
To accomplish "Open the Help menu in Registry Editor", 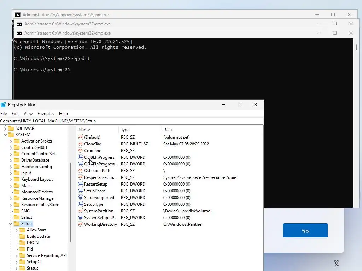I will tap(63, 114).
